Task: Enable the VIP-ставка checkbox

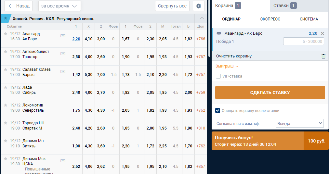Action: [x=218, y=76]
